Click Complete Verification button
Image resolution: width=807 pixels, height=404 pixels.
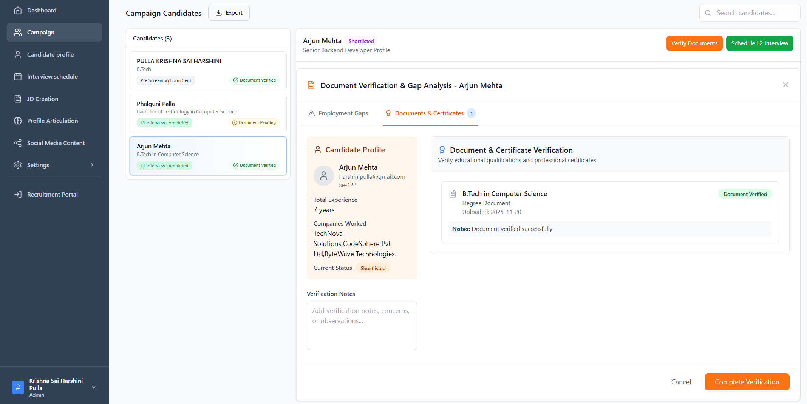(x=747, y=382)
